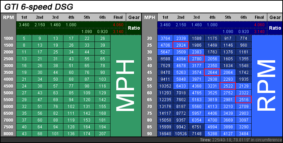The width and height of the screenshot is (283, 143).
Task: Click the "5288" RPM cell
Action: (x=212, y=133)
